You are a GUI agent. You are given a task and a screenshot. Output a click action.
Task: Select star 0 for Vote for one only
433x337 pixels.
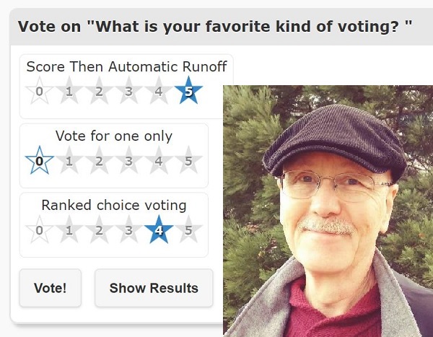pos(39,160)
